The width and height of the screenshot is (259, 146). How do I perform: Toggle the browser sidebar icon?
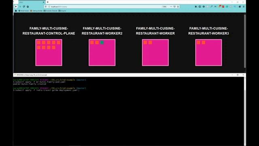(200, 6)
